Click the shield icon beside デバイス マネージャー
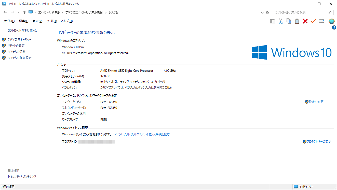The height and width of the screenshot is (190, 337). pos(4,40)
